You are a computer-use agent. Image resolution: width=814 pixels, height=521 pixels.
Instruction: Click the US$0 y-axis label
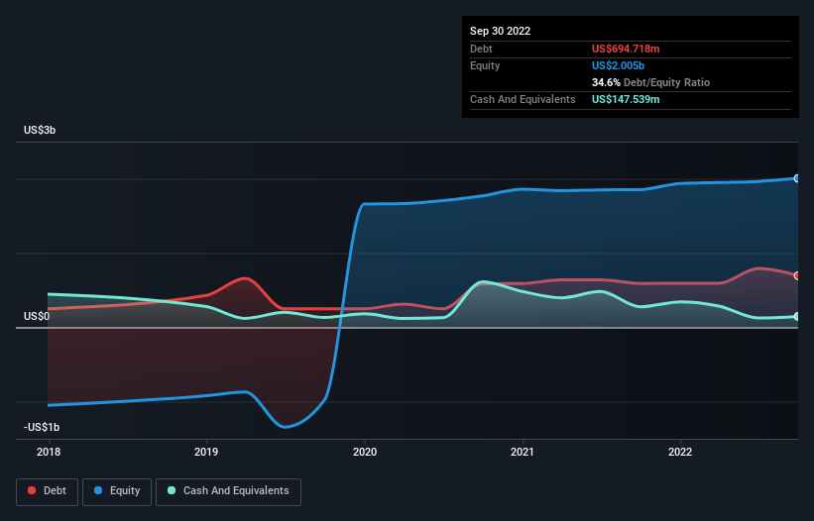click(x=37, y=316)
